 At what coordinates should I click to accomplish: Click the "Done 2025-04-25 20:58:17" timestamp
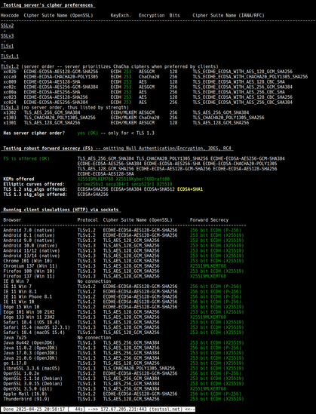pos(34,409)
